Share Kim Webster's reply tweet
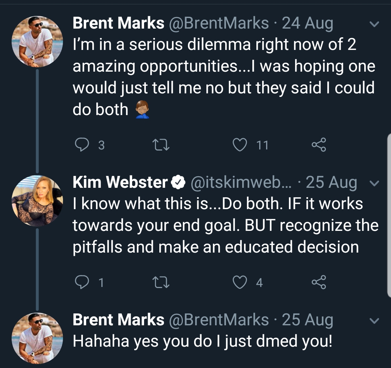391x368 pixels. coord(319,282)
